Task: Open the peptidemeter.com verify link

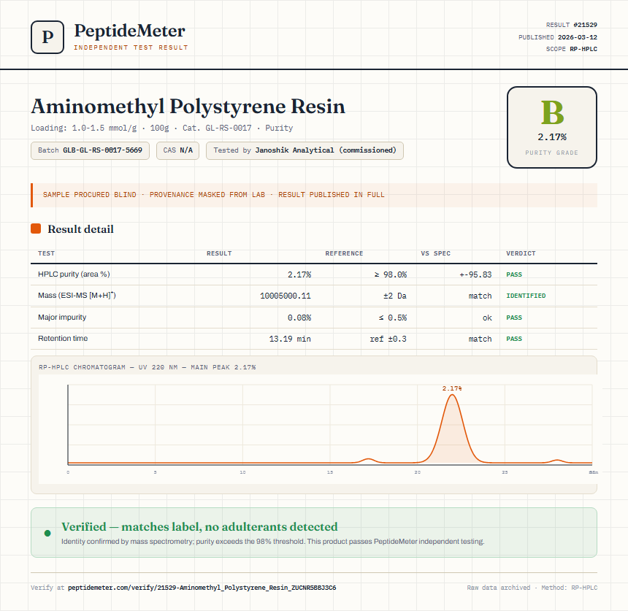Action: [202, 588]
